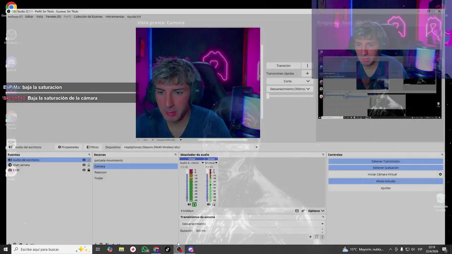Open the Colección de Escenas menu
The height and width of the screenshot is (254, 452).
(88, 17)
